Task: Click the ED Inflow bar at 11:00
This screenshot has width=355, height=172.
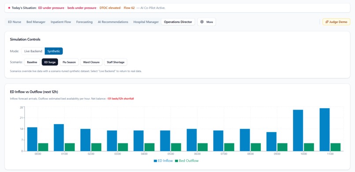Action: 325,129
